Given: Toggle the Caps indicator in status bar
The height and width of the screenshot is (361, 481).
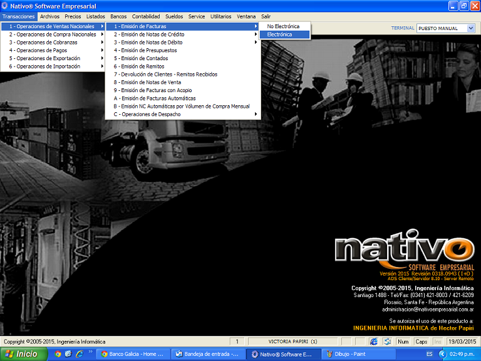Looking at the screenshot, I should (x=422, y=342).
